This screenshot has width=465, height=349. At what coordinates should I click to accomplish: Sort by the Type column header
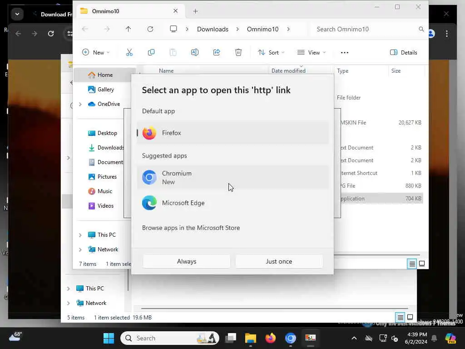click(x=342, y=70)
